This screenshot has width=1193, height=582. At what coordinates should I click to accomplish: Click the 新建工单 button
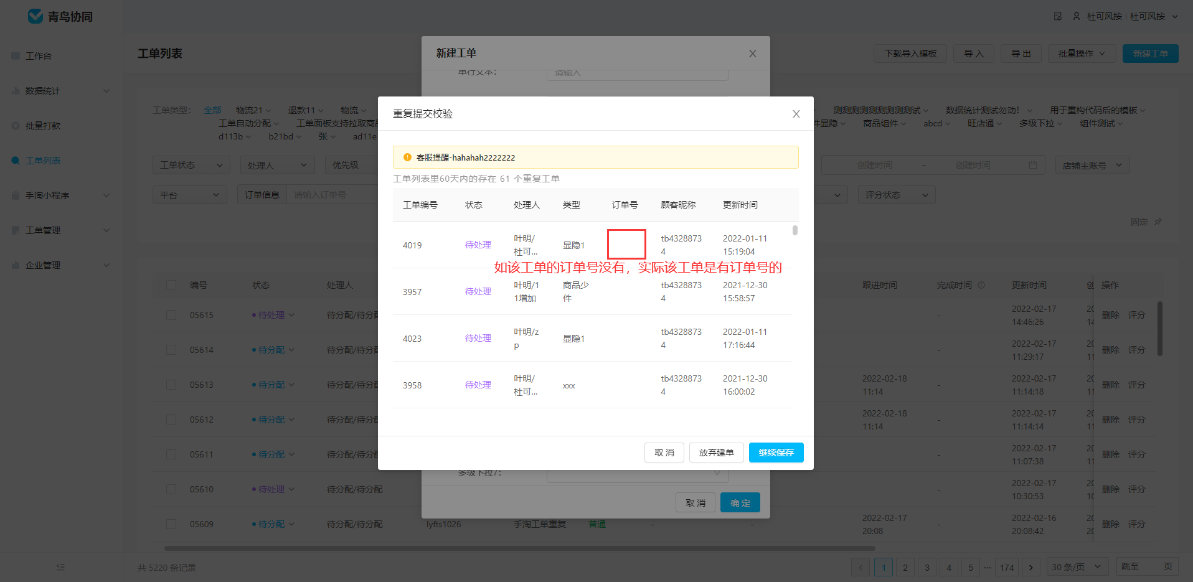click(x=1150, y=54)
